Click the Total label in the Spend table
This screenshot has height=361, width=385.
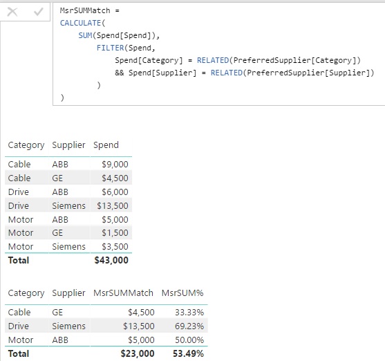click(19, 260)
